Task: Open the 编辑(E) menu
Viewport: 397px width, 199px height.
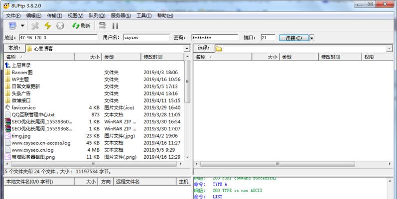Action: coord(34,16)
